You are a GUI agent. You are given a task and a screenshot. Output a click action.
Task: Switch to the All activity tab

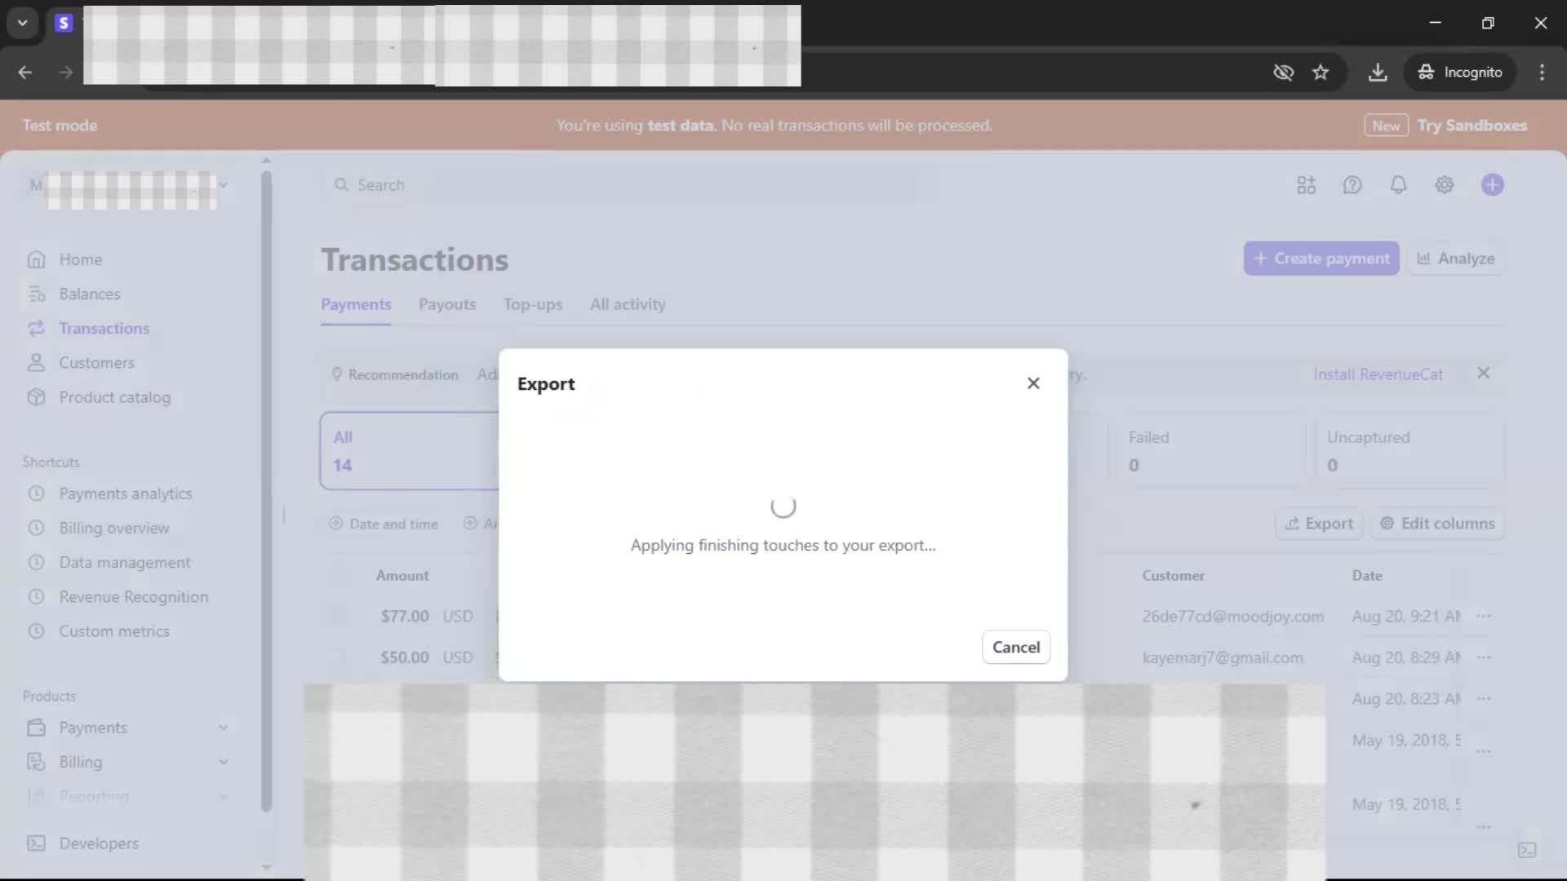point(627,304)
